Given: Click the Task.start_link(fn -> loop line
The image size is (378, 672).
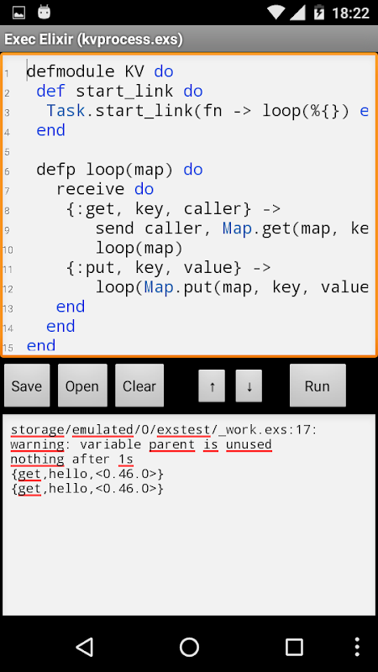Looking at the screenshot, I should [x=207, y=111].
